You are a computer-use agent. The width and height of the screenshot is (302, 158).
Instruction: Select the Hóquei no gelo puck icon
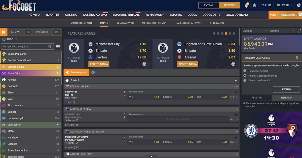point(4,118)
